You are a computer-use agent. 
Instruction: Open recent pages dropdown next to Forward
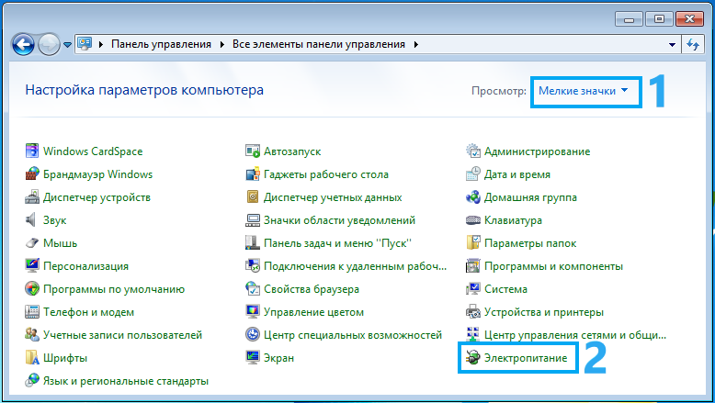tap(67, 45)
